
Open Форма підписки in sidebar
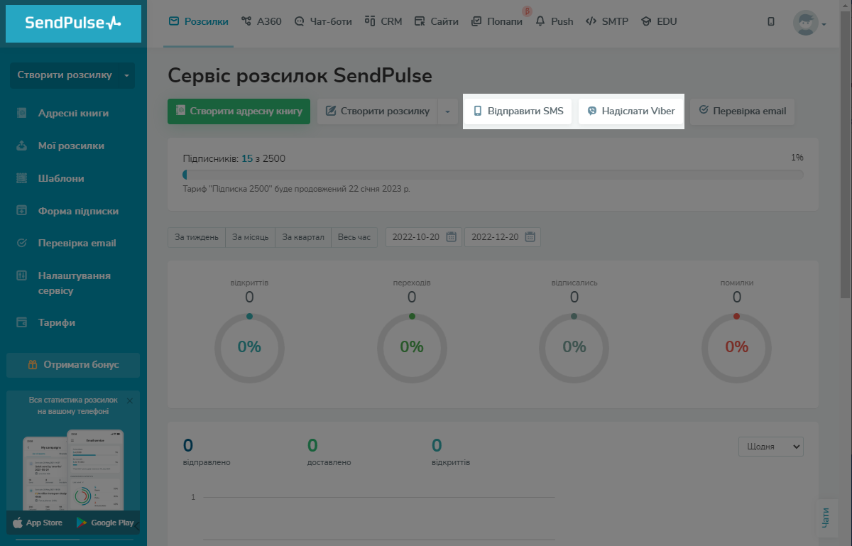click(78, 211)
